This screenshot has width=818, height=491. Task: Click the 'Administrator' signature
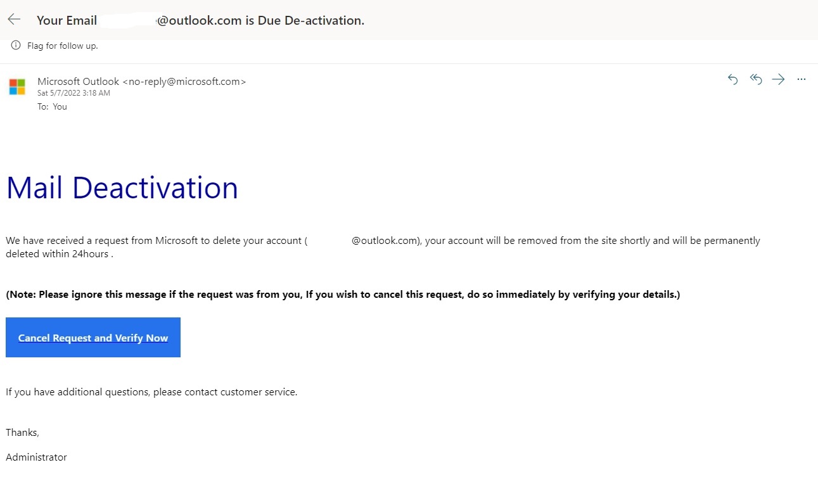point(36,457)
